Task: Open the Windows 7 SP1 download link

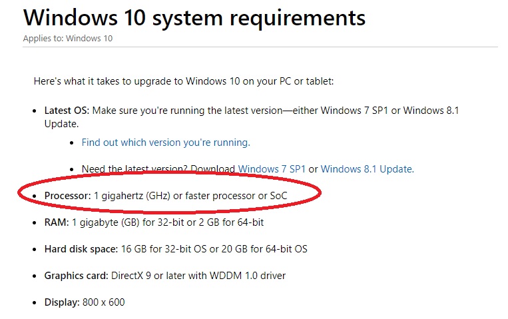Action: coord(272,169)
